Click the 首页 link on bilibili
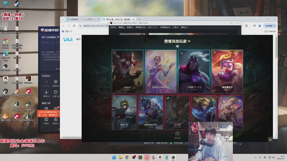Viewport: 287px width, 161px height. (x=78, y=39)
